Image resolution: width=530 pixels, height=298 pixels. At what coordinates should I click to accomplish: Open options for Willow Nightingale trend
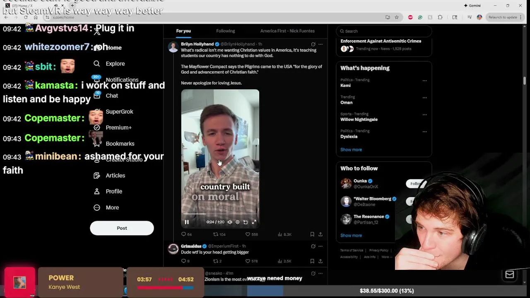click(424, 115)
